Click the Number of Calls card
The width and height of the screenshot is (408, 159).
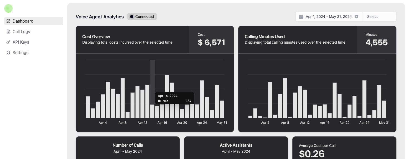tap(128, 148)
